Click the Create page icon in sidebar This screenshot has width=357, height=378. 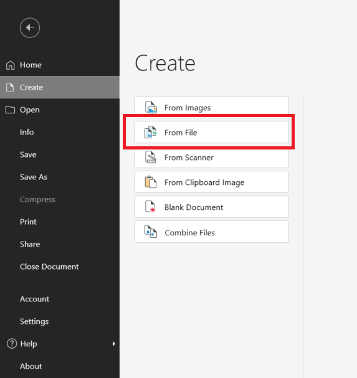click(x=10, y=87)
